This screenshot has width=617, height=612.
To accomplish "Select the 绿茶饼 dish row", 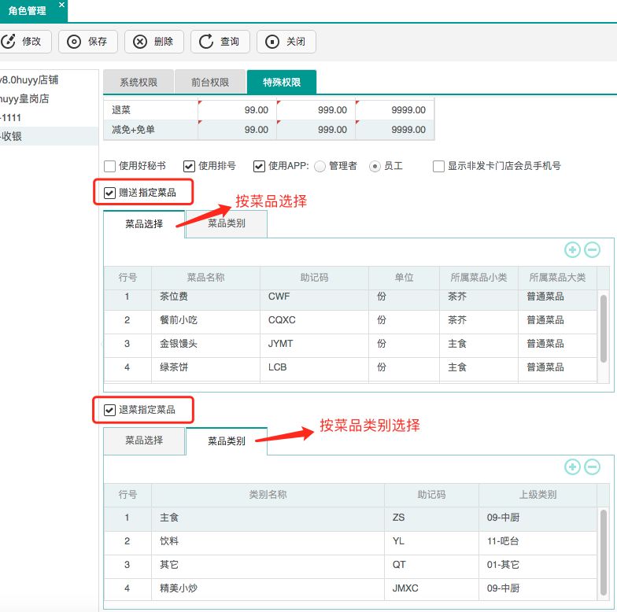I will coord(351,370).
